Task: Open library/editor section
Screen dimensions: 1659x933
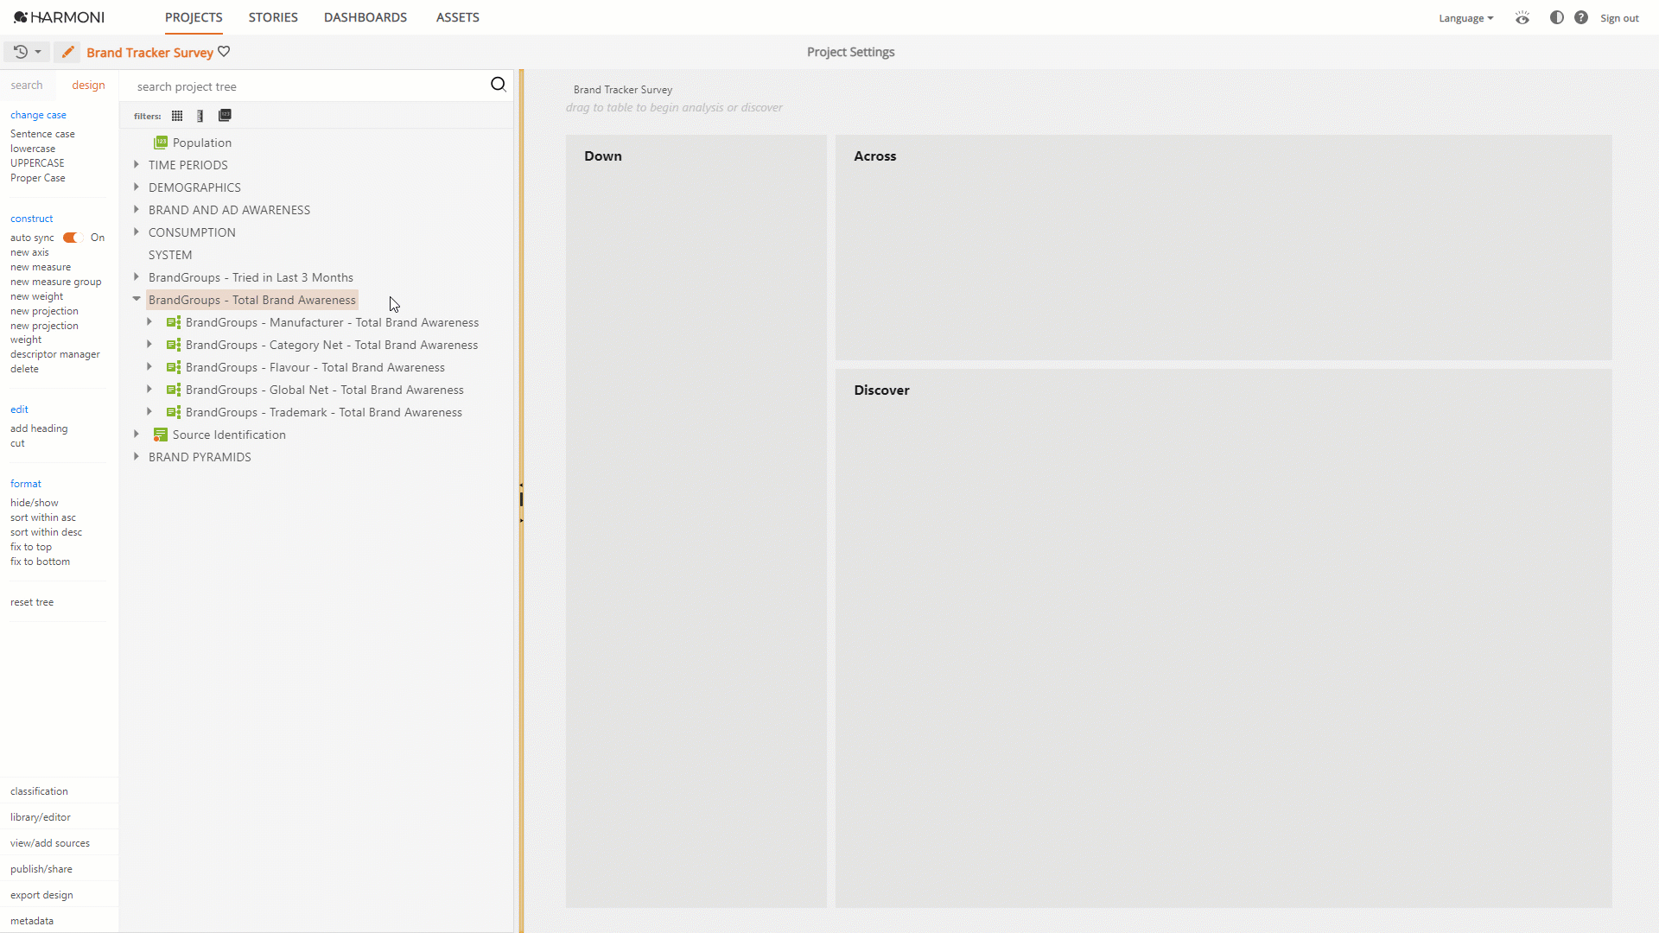Action: [41, 817]
